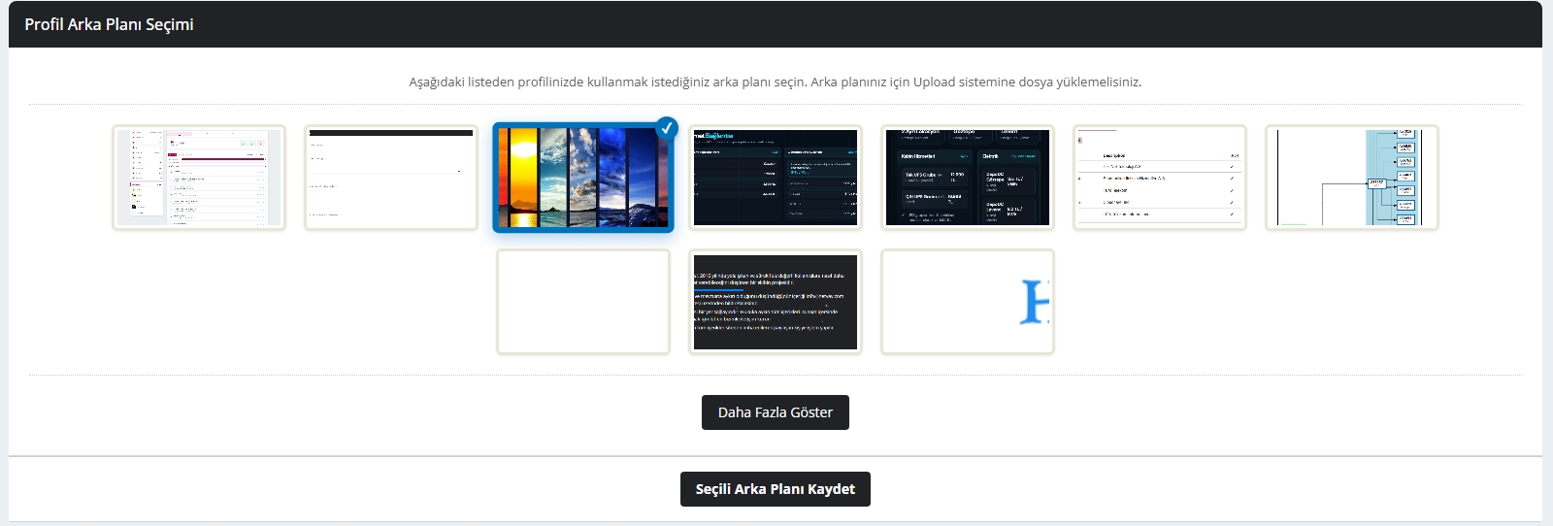Uncheck the blue checkmark badge on selected background
This screenshot has height=526, width=1553.
pyautogui.click(x=666, y=127)
